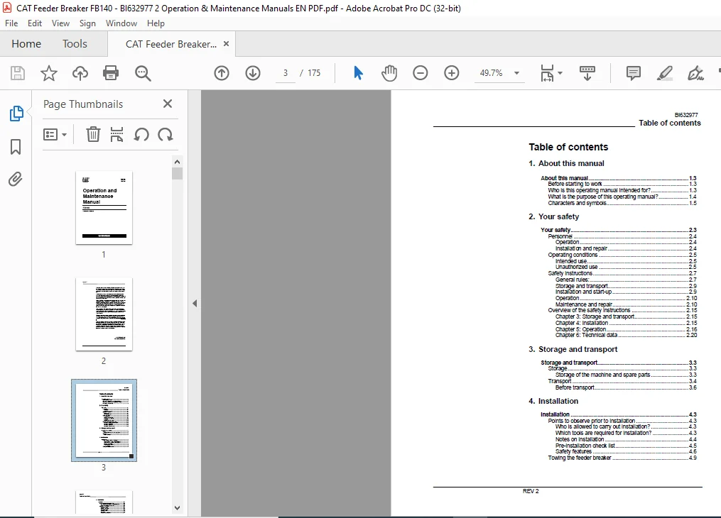Screen dimensions: 721x518
Task: Rotate page counterclockwise
Action: point(141,135)
